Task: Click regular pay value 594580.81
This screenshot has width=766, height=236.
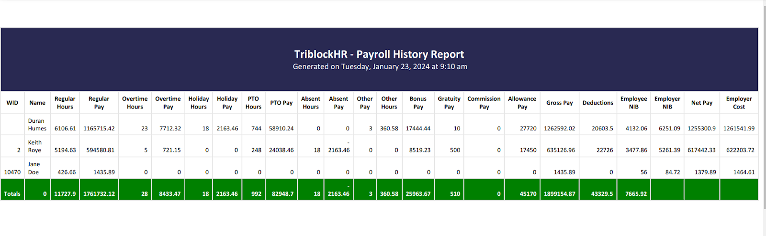Action: click(x=101, y=150)
